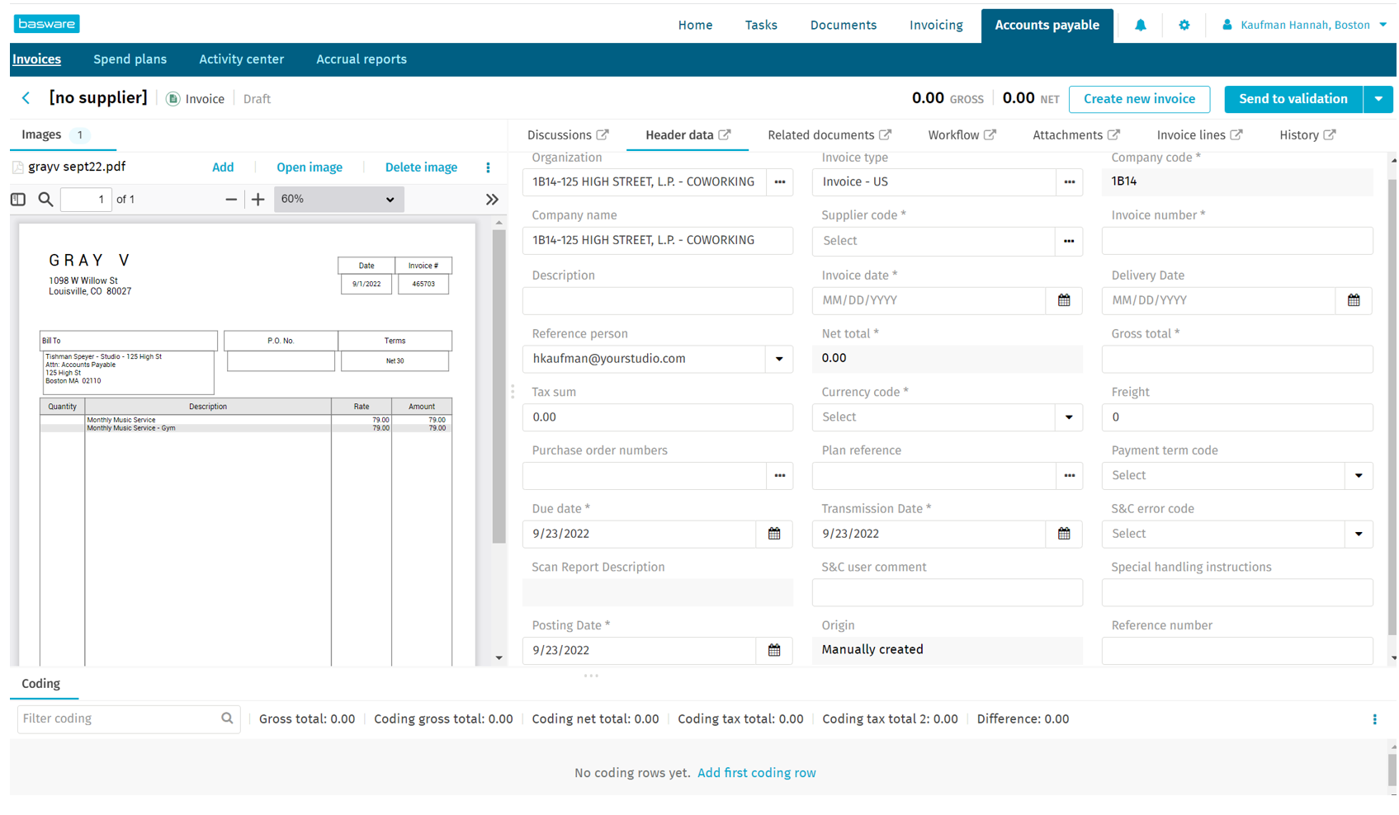Click the magnifier search icon in image viewer

pos(45,199)
